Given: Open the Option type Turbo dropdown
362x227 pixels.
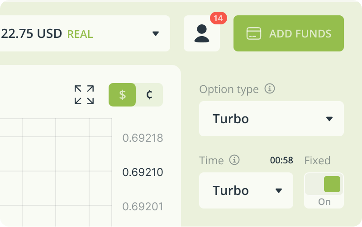Looking at the screenshot, I should tap(271, 119).
